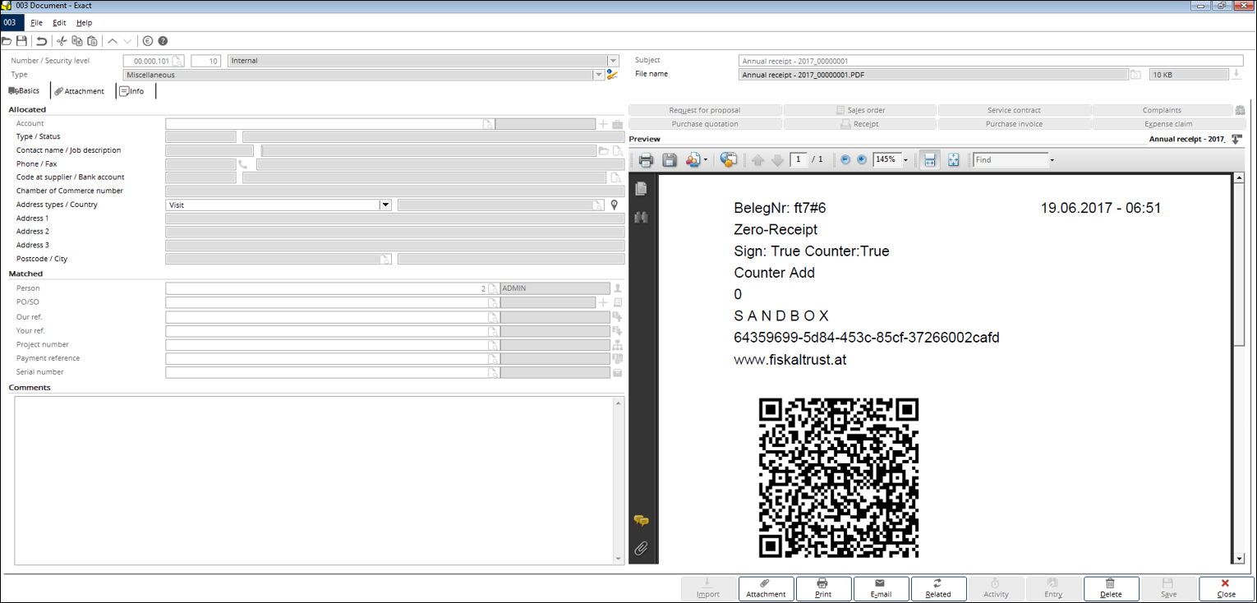The image size is (1257, 603).
Task: Open the dropdown arrow of the convert PDF icon
Action: coord(705,160)
